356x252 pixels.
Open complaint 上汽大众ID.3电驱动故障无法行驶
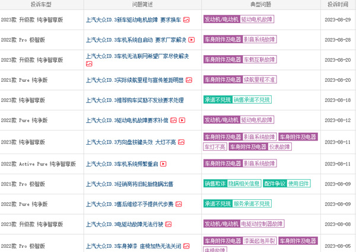pos(125,224)
